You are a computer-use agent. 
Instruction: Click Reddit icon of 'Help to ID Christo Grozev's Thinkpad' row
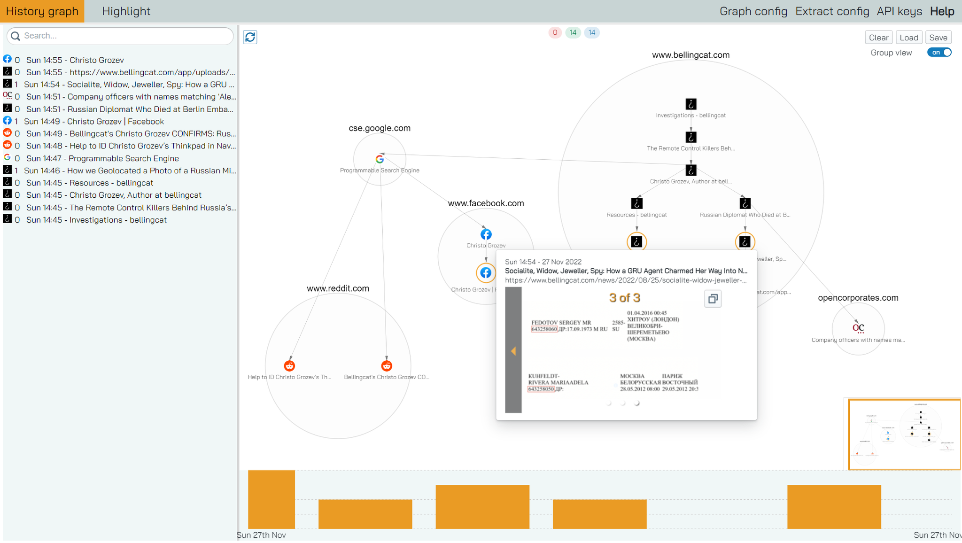click(7, 145)
